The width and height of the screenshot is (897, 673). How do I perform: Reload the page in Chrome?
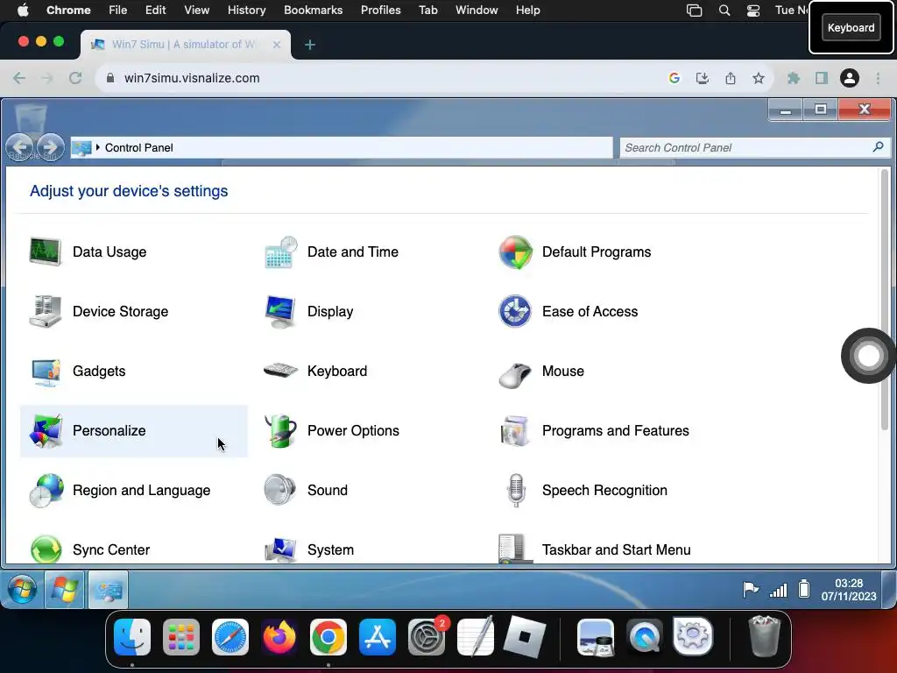(x=75, y=78)
